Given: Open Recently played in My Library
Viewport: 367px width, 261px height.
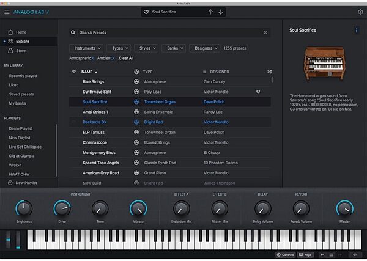Looking at the screenshot, I should (23, 76).
